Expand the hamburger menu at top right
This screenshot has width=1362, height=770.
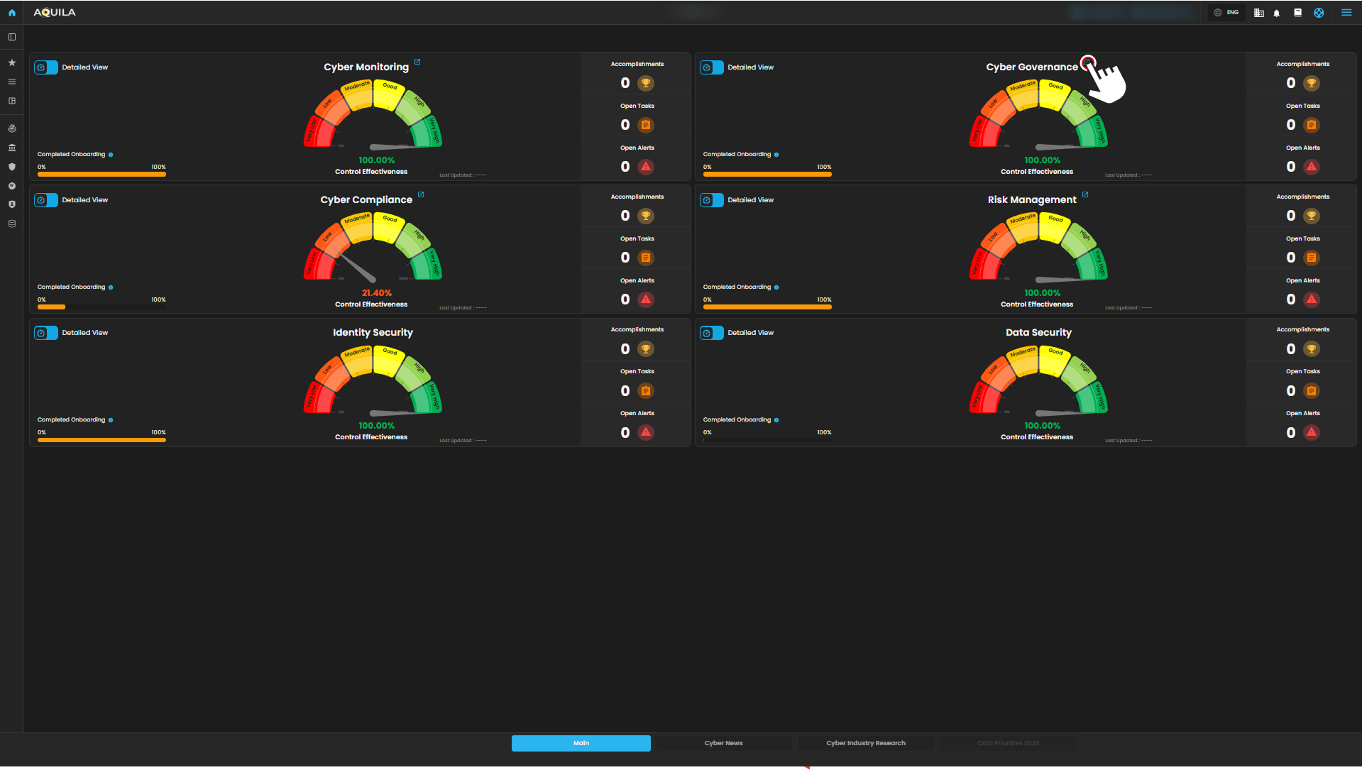[x=1346, y=13]
